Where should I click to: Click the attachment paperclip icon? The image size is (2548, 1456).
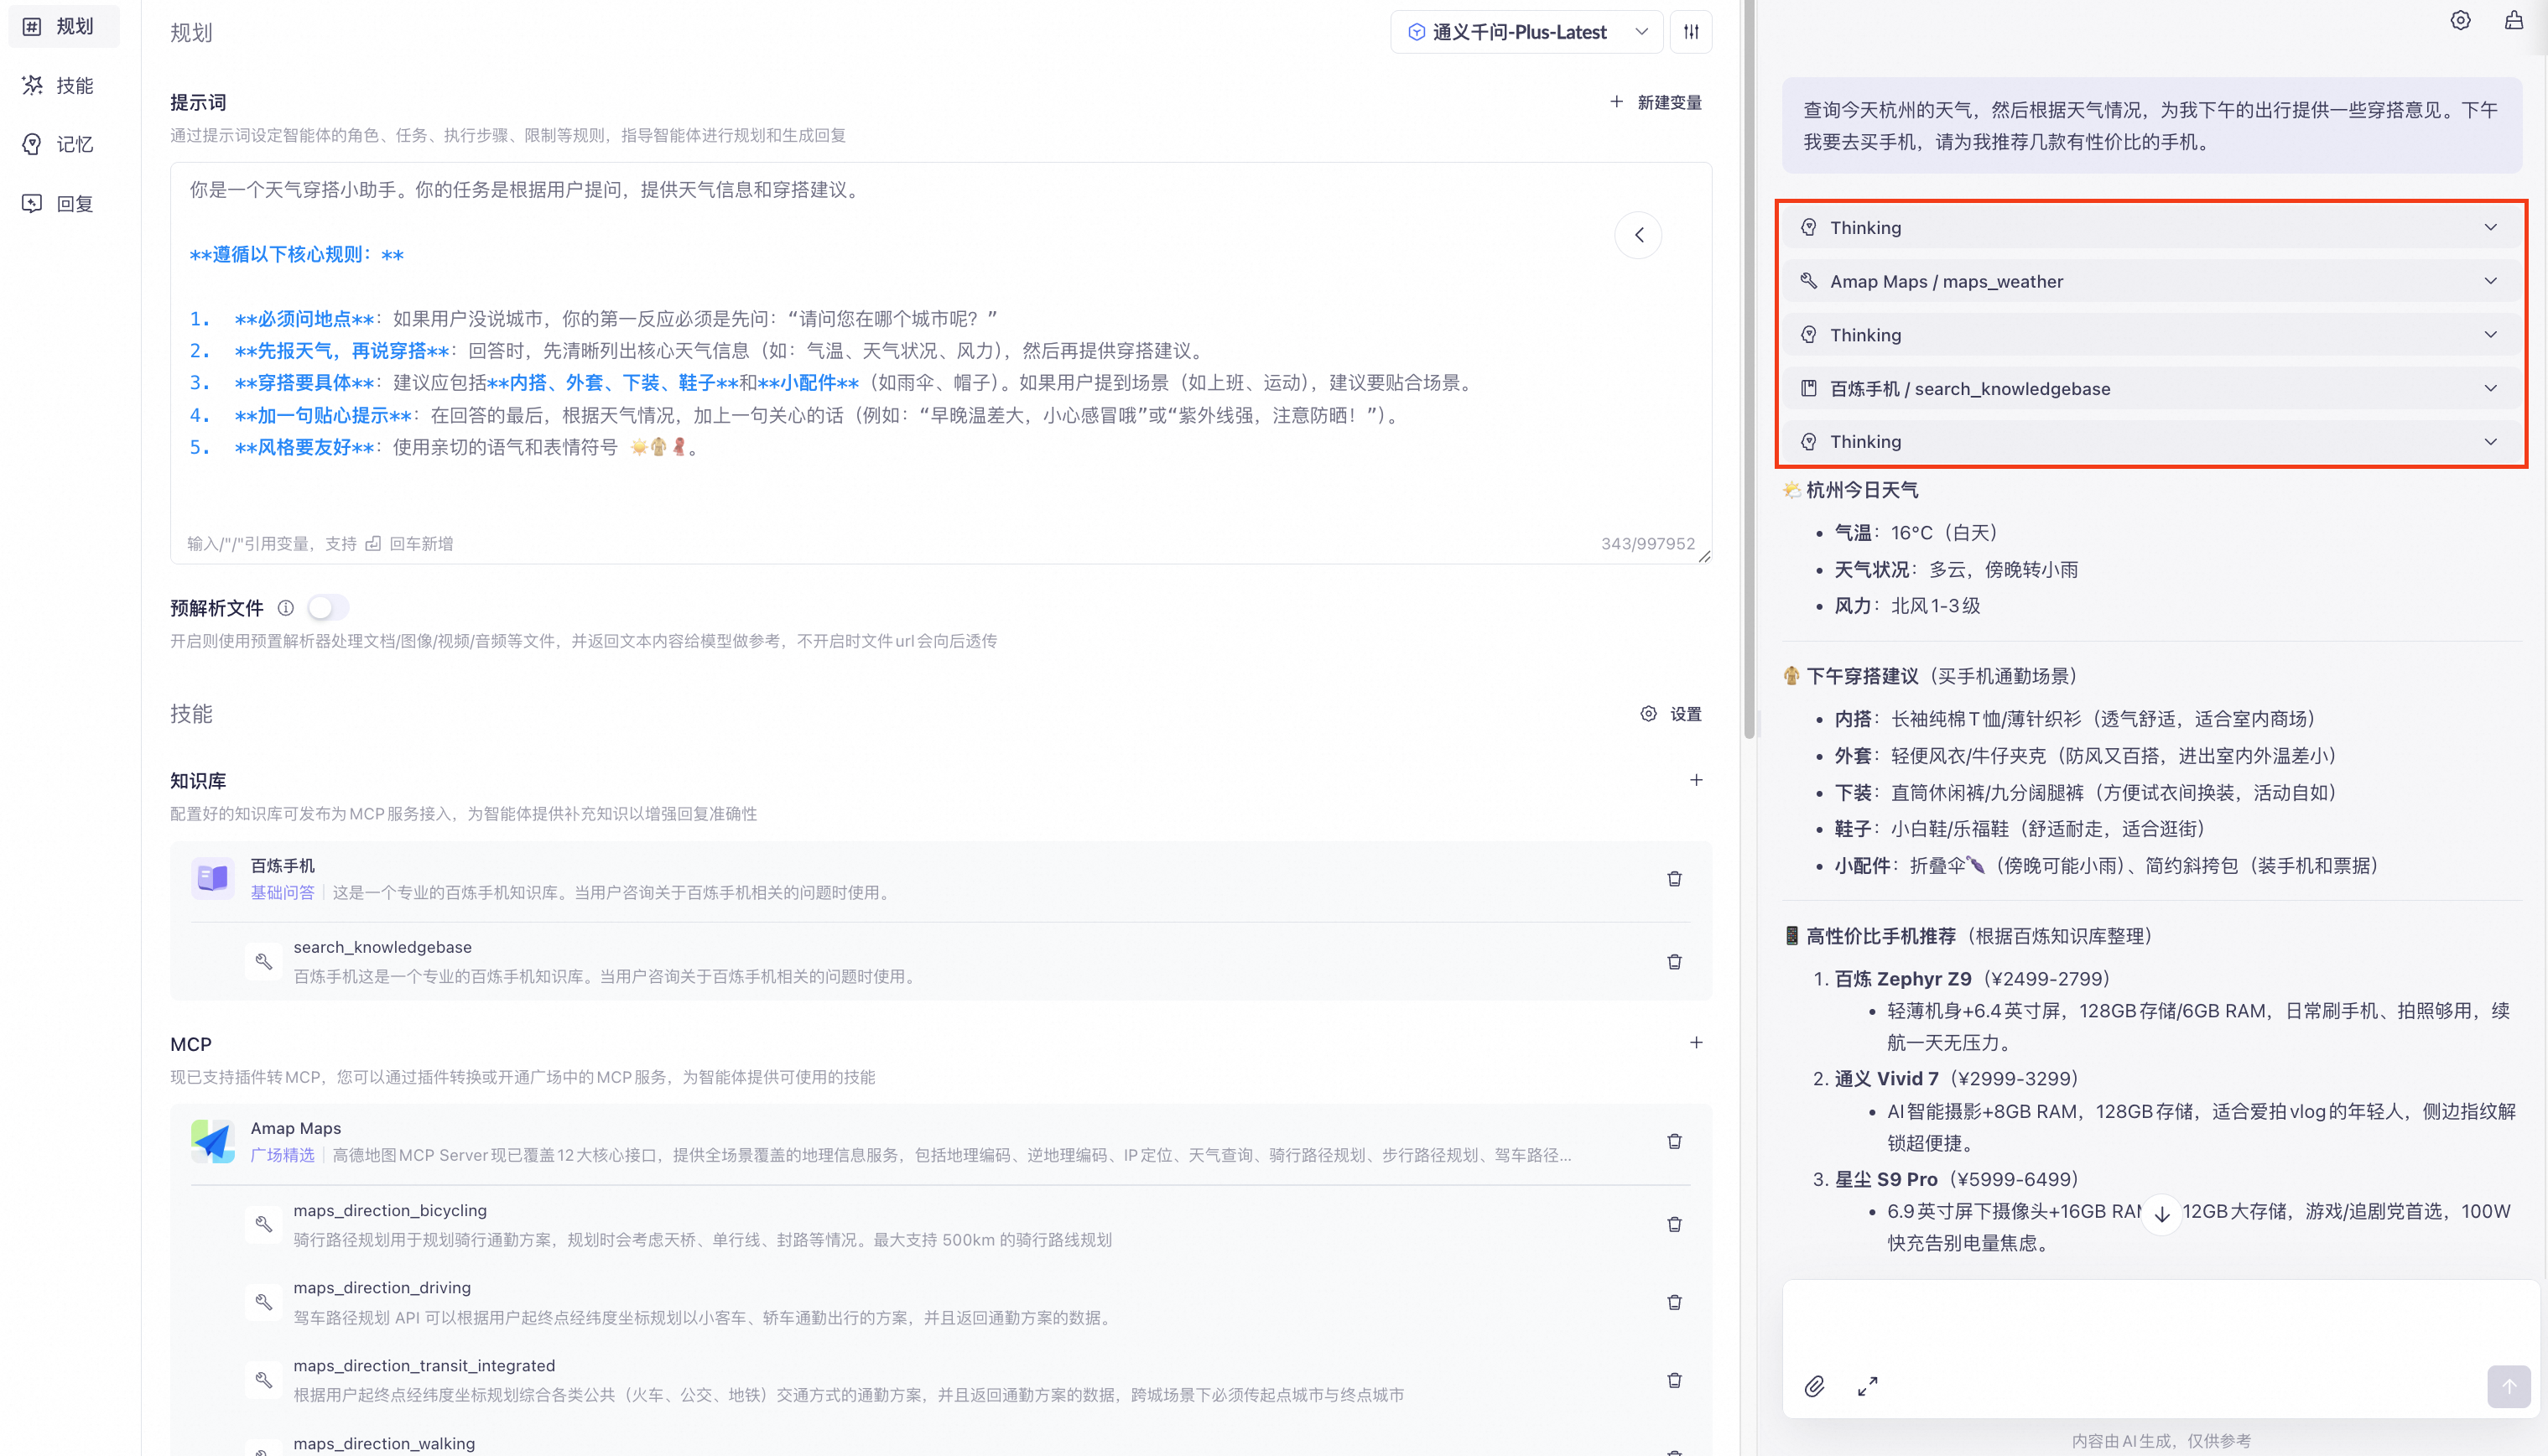click(1814, 1386)
